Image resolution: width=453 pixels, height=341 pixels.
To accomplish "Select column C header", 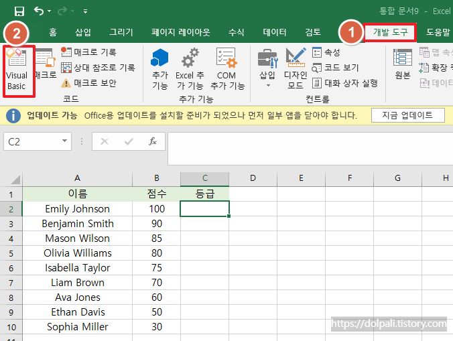I will pyautogui.click(x=205, y=178).
